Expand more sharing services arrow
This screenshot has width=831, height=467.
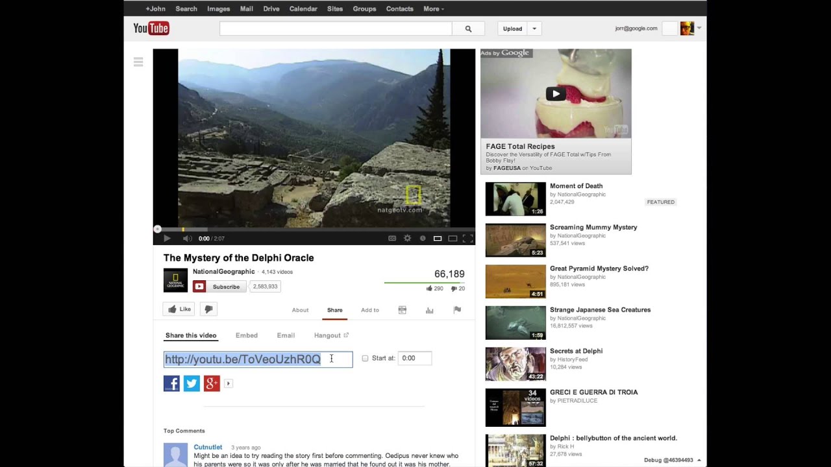(228, 383)
